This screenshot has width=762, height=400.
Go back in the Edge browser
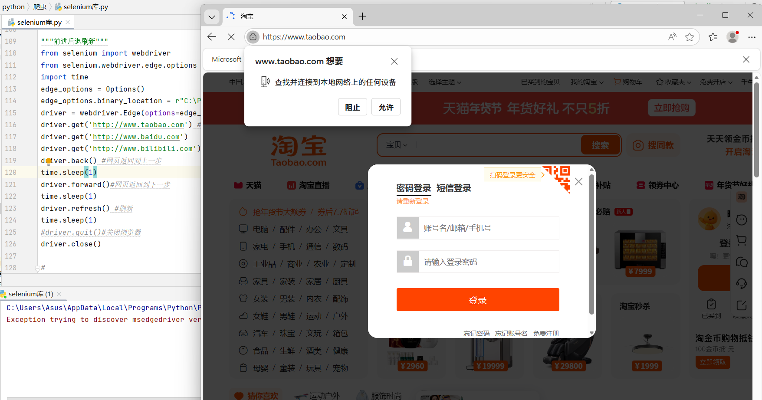point(212,37)
